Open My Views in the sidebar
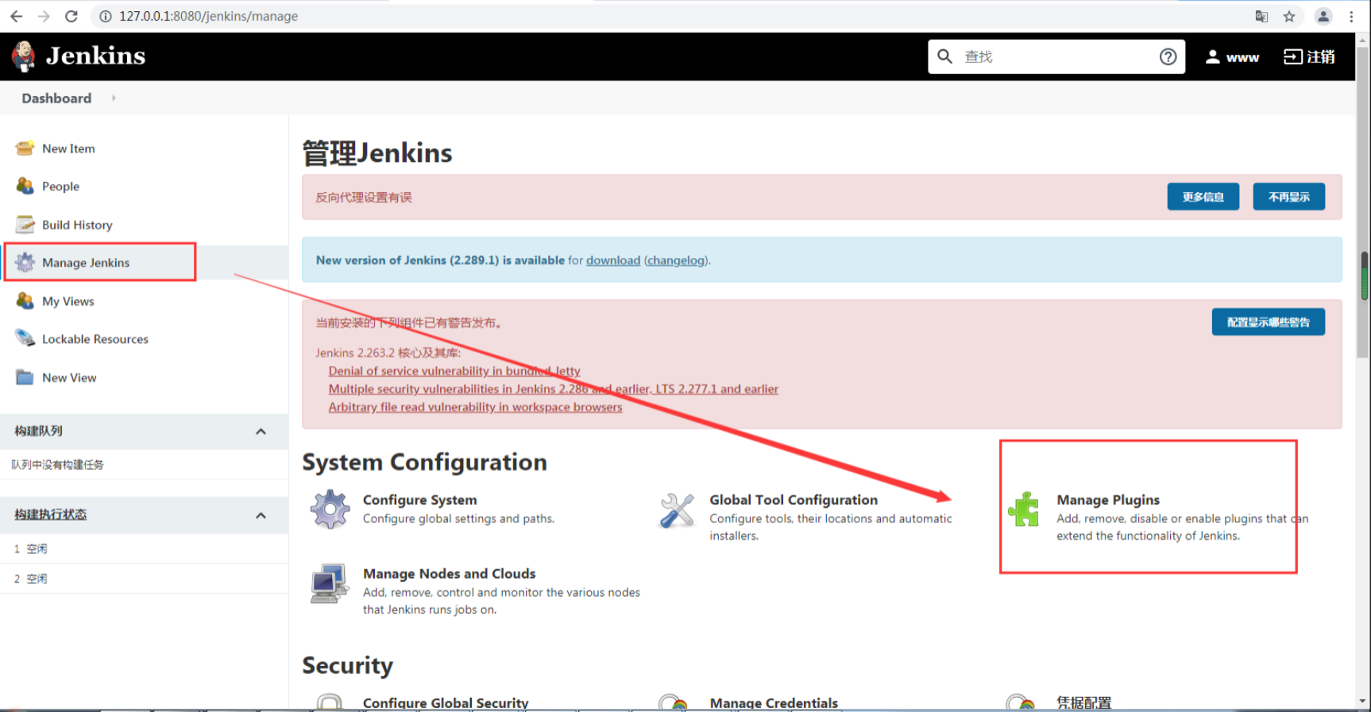This screenshot has width=1371, height=712. click(68, 301)
